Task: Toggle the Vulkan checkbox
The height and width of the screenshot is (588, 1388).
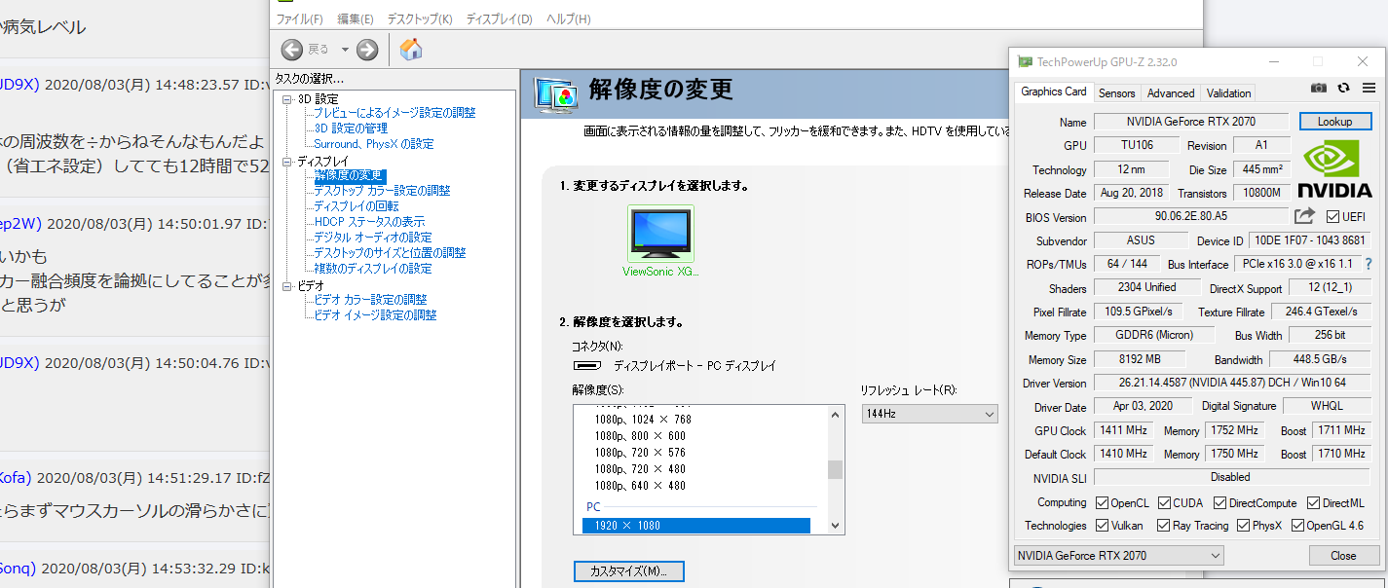Action: [x=1102, y=526]
